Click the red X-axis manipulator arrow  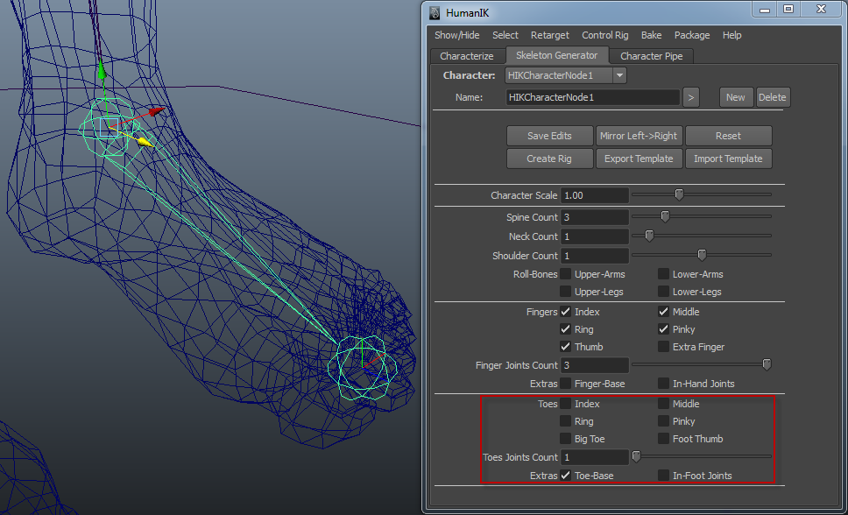155,111
